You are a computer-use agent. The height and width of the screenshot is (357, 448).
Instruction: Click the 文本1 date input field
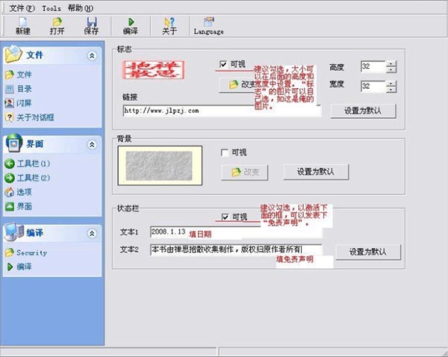click(236, 232)
